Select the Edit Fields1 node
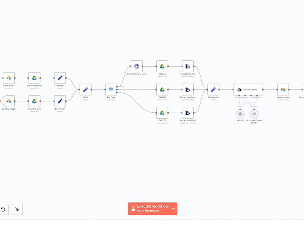 point(60,101)
